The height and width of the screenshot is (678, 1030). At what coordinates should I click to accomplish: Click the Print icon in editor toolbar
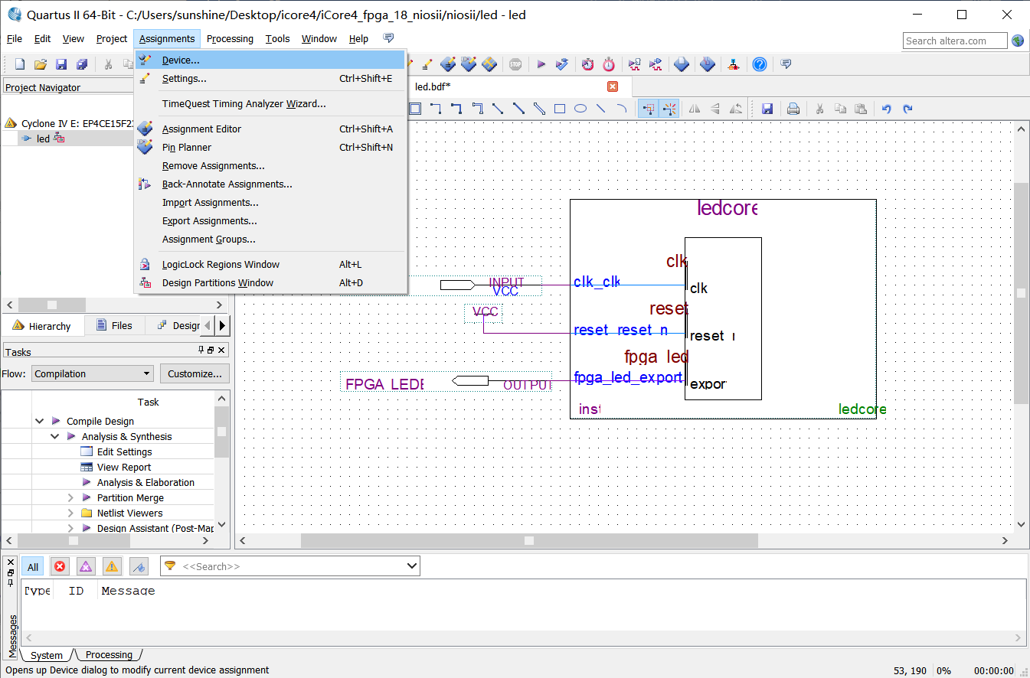[793, 109]
